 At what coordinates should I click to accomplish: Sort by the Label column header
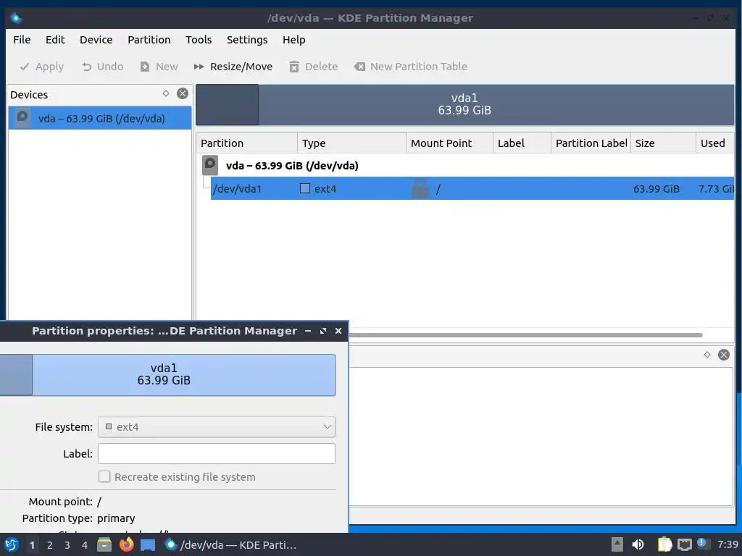coord(522,143)
